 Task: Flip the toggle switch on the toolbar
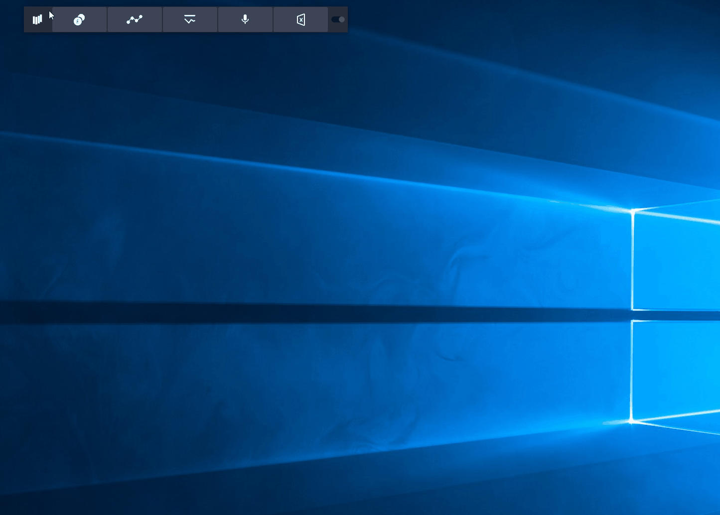coord(338,19)
